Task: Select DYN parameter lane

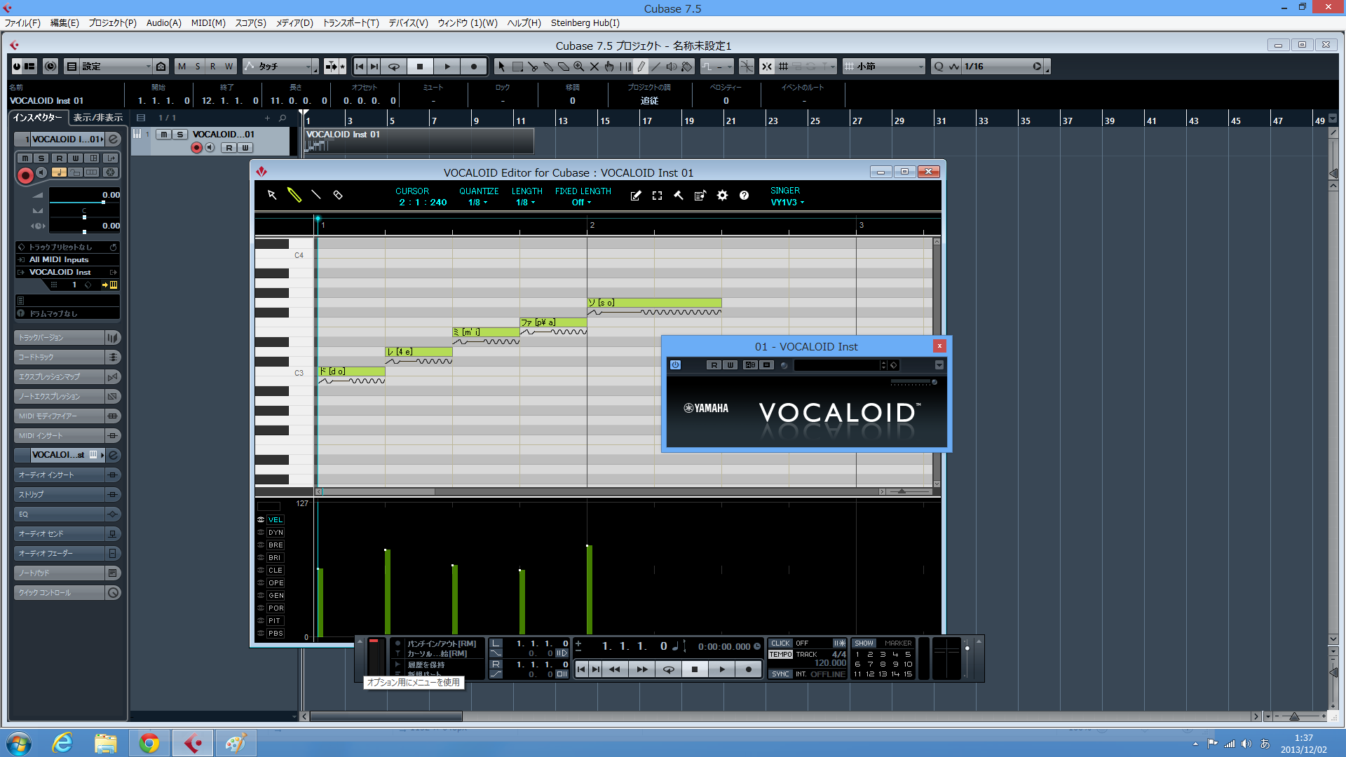Action: [x=275, y=532]
